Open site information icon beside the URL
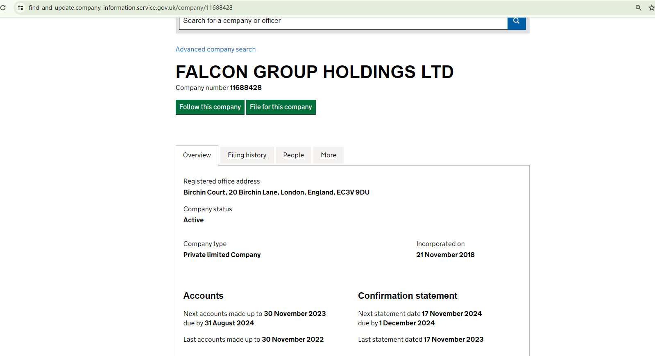 point(20,8)
